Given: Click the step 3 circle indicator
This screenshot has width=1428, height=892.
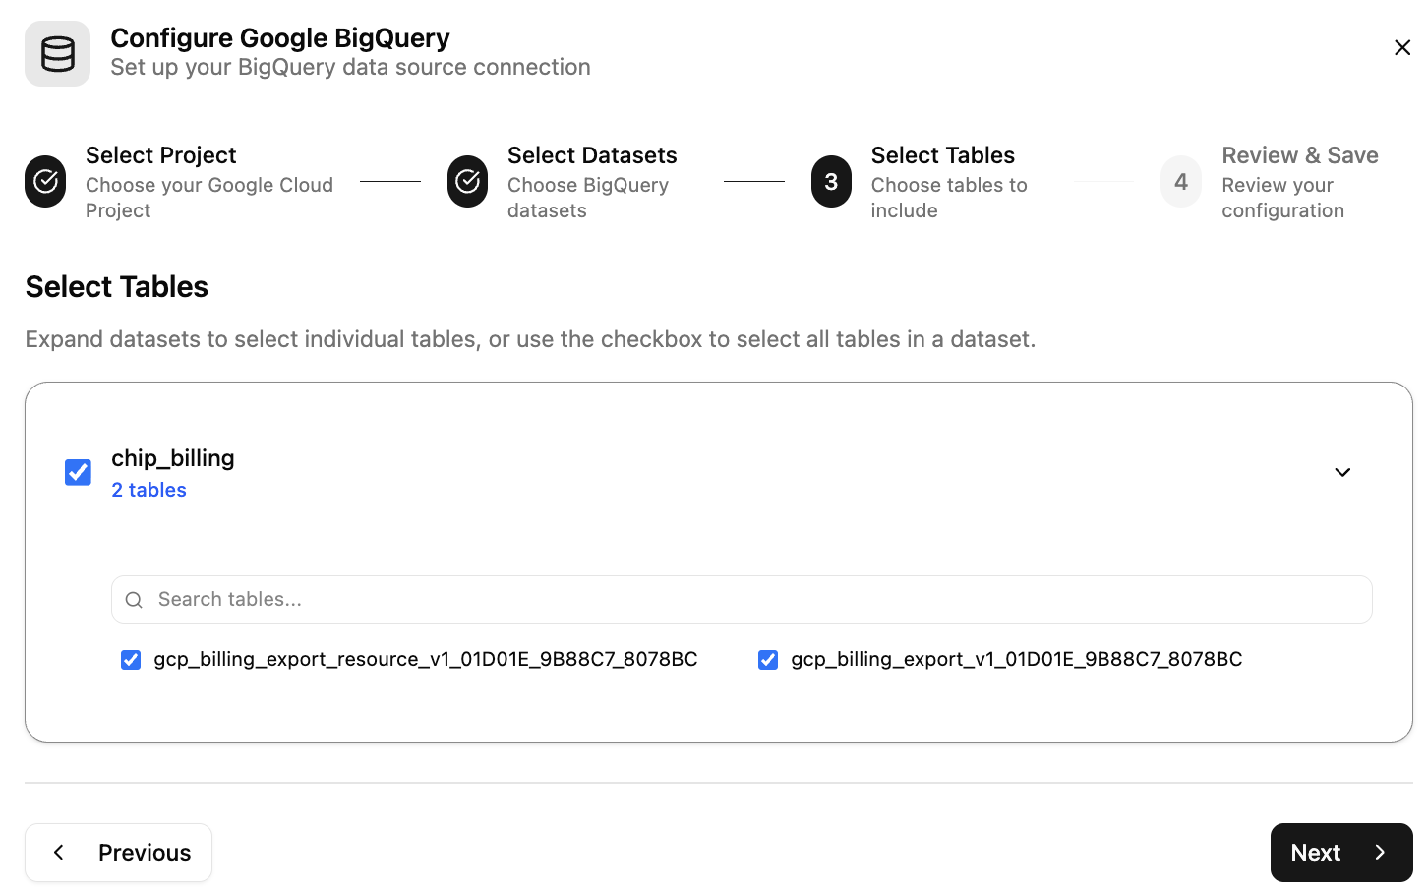Looking at the screenshot, I should 831,181.
